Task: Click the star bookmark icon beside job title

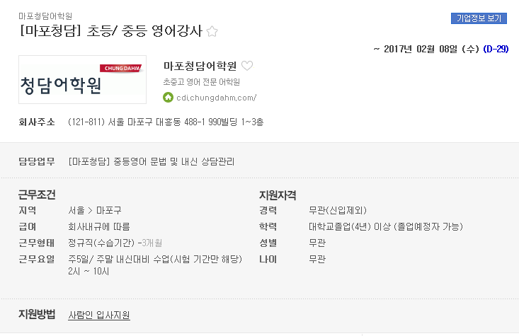Action: (212, 31)
